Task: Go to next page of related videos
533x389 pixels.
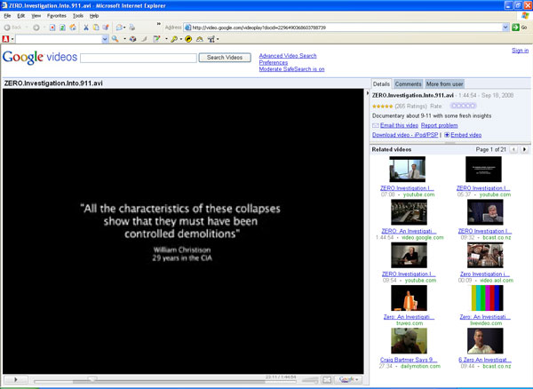Action: (x=523, y=149)
